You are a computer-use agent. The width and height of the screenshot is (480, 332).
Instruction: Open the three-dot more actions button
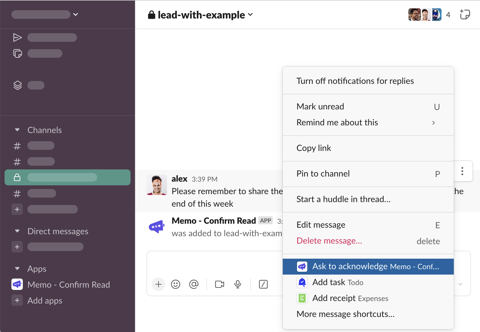(x=462, y=171)
